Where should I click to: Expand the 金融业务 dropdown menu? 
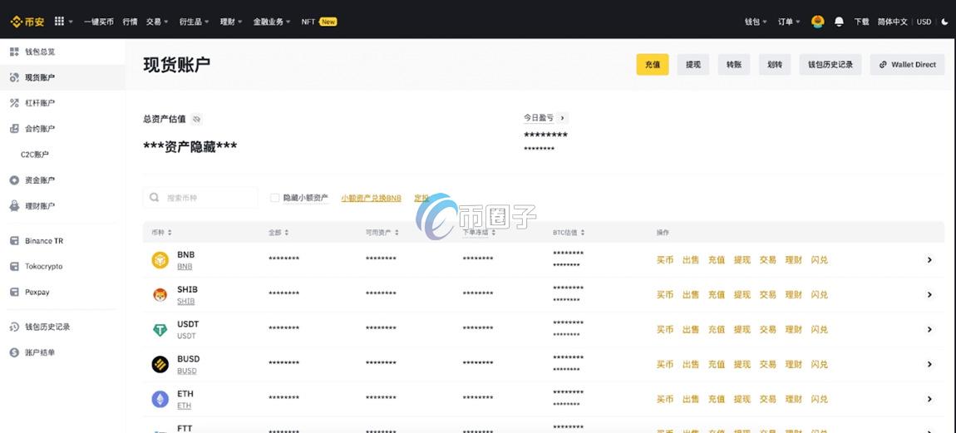[272, 22]
